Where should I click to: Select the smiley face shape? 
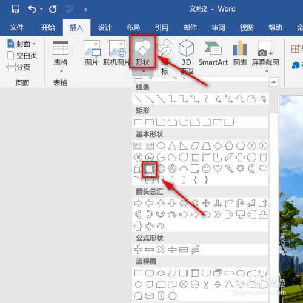207,168
